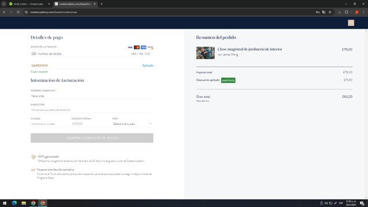This screenshot has width=368, height=207.
Task: Click the Aplicado coupon link
Action: [x=148, y=65]
